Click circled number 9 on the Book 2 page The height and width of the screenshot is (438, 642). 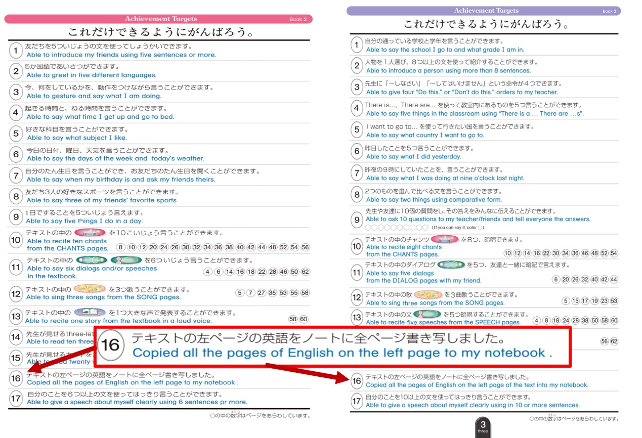point(16,217)
